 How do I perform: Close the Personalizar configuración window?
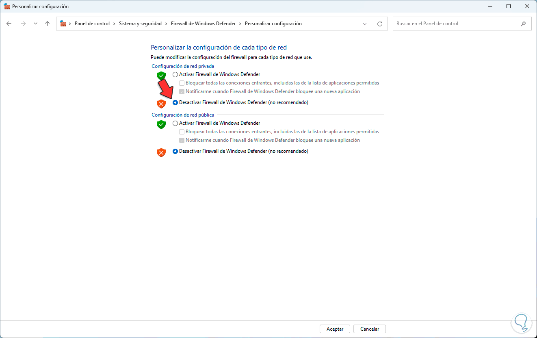pos(527,6)
